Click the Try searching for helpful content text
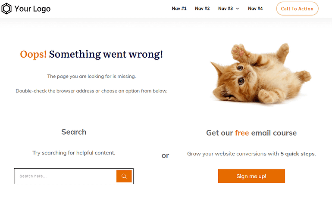The width and height of the screenshot is (332, 210). 74,153
